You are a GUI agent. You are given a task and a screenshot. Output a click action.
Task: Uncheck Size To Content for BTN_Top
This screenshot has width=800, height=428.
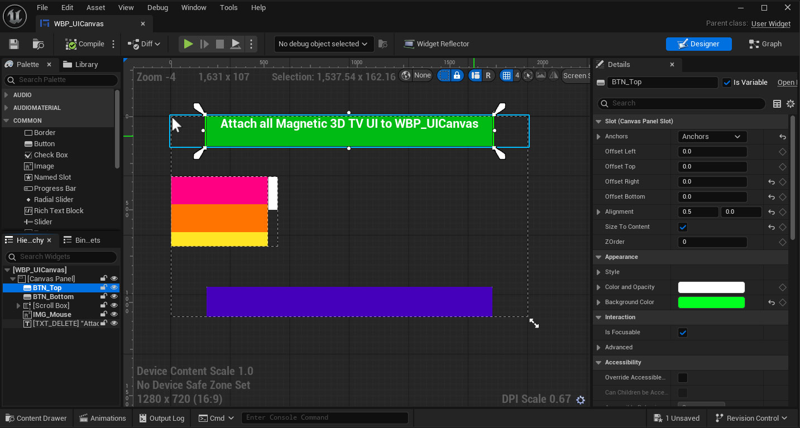coord(682,227)
